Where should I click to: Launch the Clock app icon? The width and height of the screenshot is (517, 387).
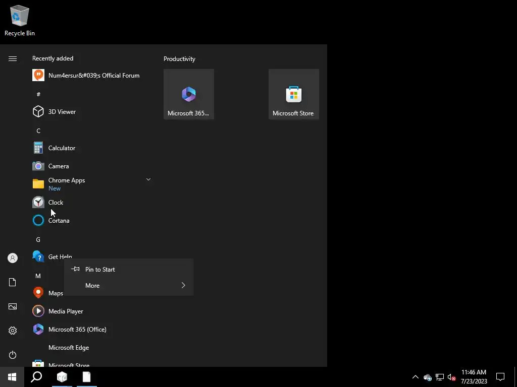point(38,202)
